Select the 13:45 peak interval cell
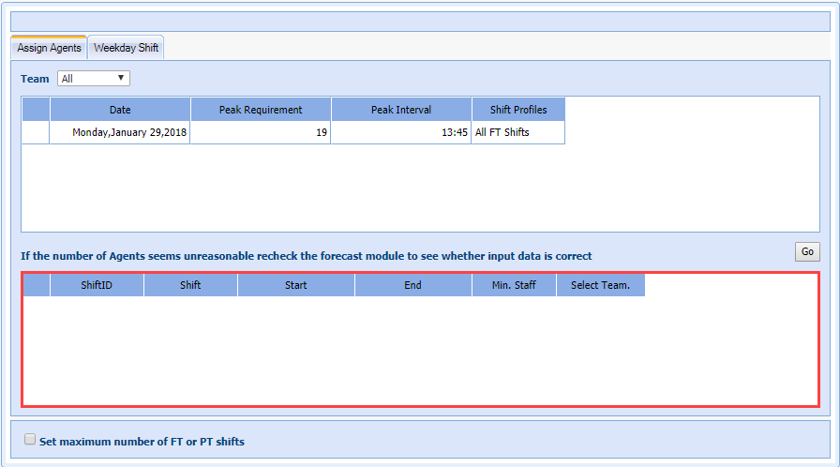Screen dimensions: 840x467 coord(400,132)
